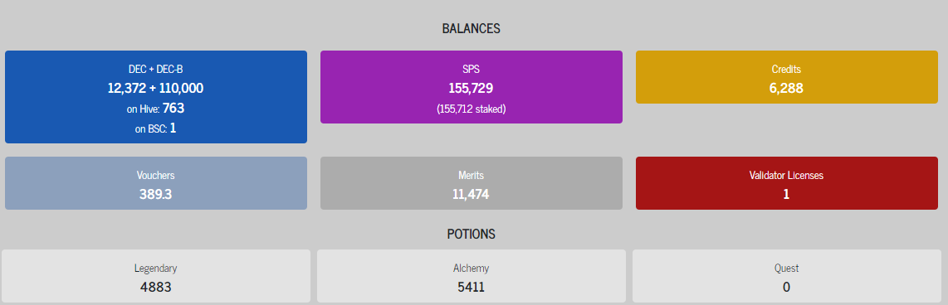The height and width of the screenshot is (305, 948).
Task: Select the Vouchers balance card
Action: click(156, 183)
